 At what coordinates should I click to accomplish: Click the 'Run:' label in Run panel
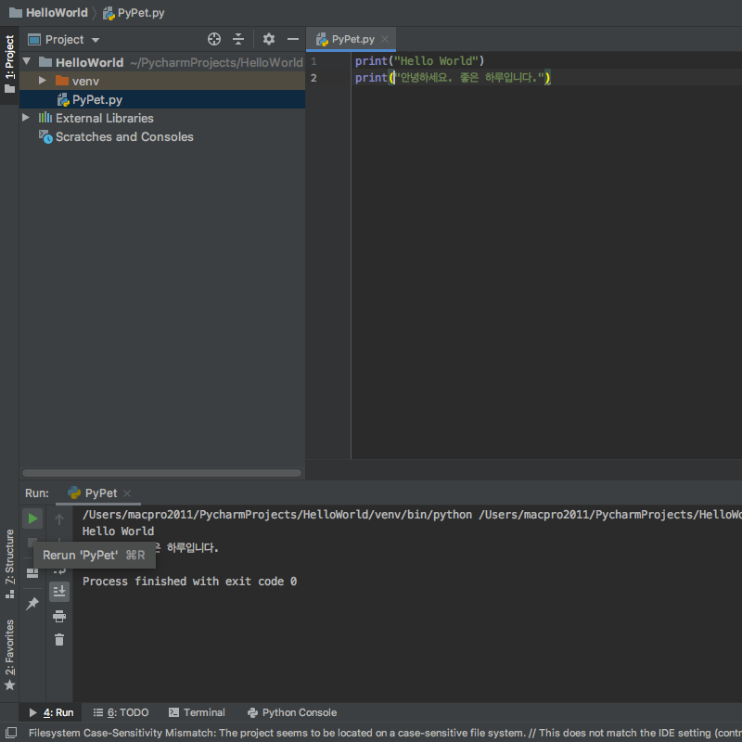pos(37,493)
